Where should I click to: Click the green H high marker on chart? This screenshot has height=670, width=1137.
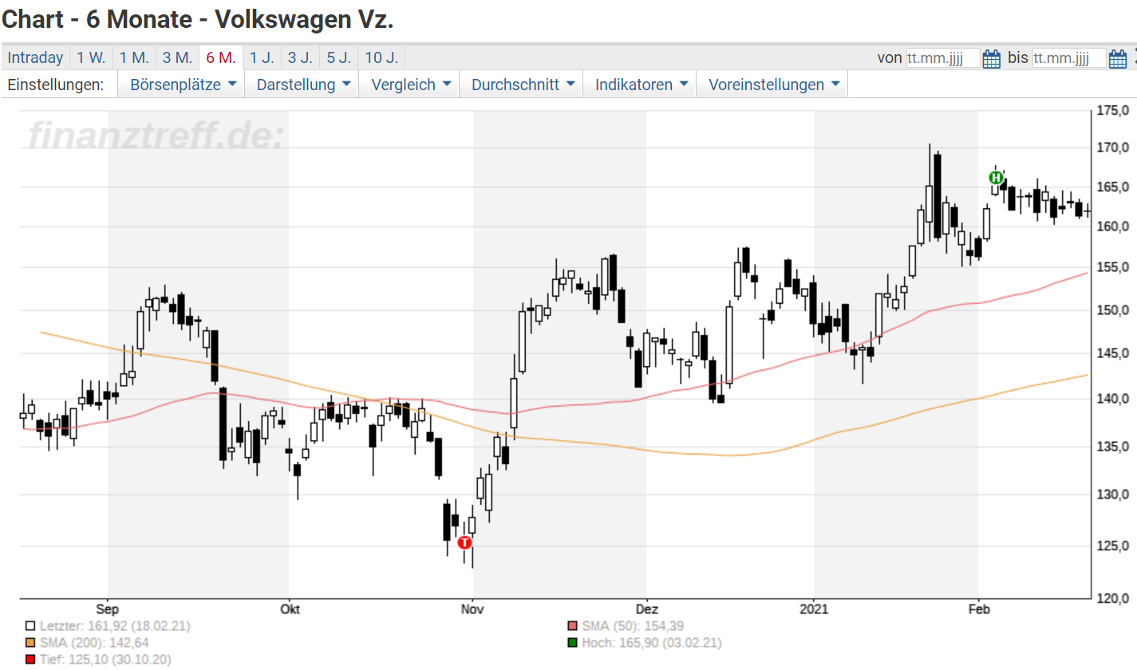click(x=996, y=177)
